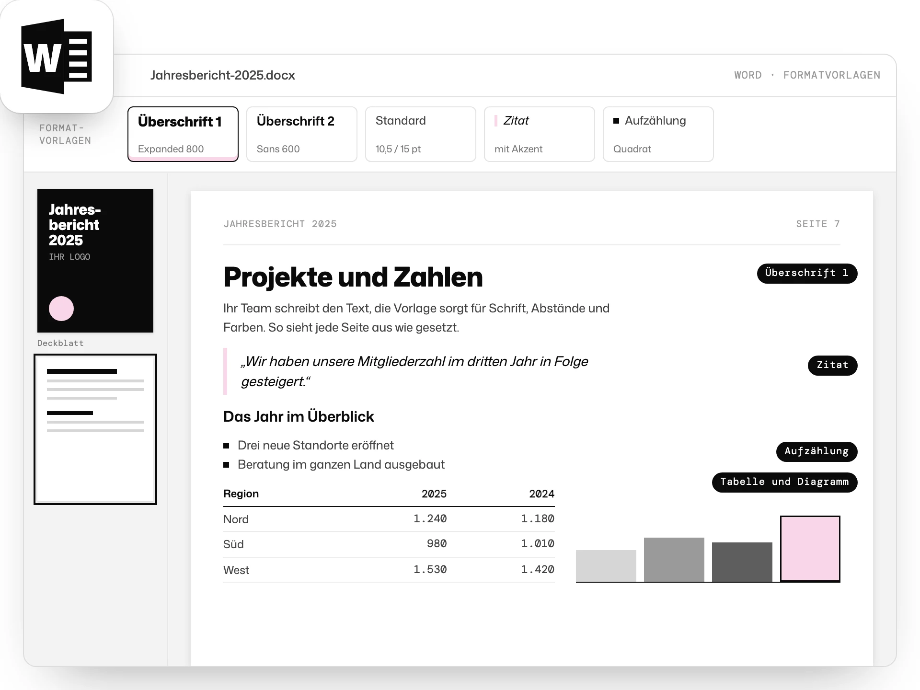Viewport: 920px width, 690px height.
Task: Click the medium gray chart bar
Action: point(674,560)
